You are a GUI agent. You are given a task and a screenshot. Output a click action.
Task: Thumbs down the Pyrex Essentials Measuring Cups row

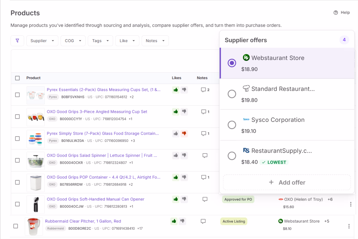click(184, 90)
